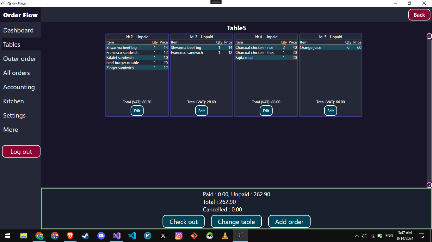Screen dimensions: 432x242
Task: Click the Order Flow logo title
Action: 20,15
